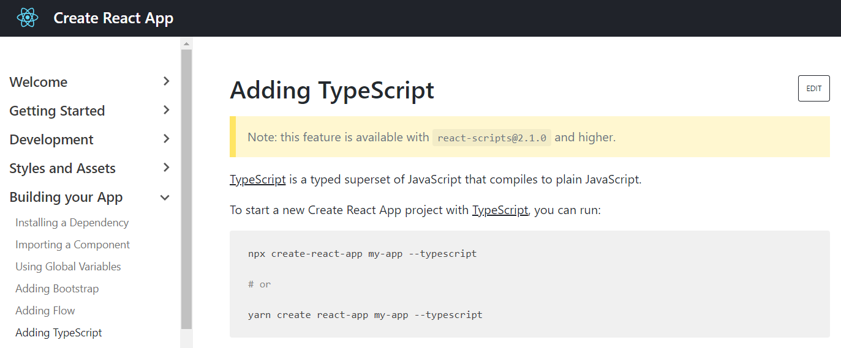Open the Getting Started sidebar category
The width and height of the screenshot is (841, 348).
click(57, 111)
